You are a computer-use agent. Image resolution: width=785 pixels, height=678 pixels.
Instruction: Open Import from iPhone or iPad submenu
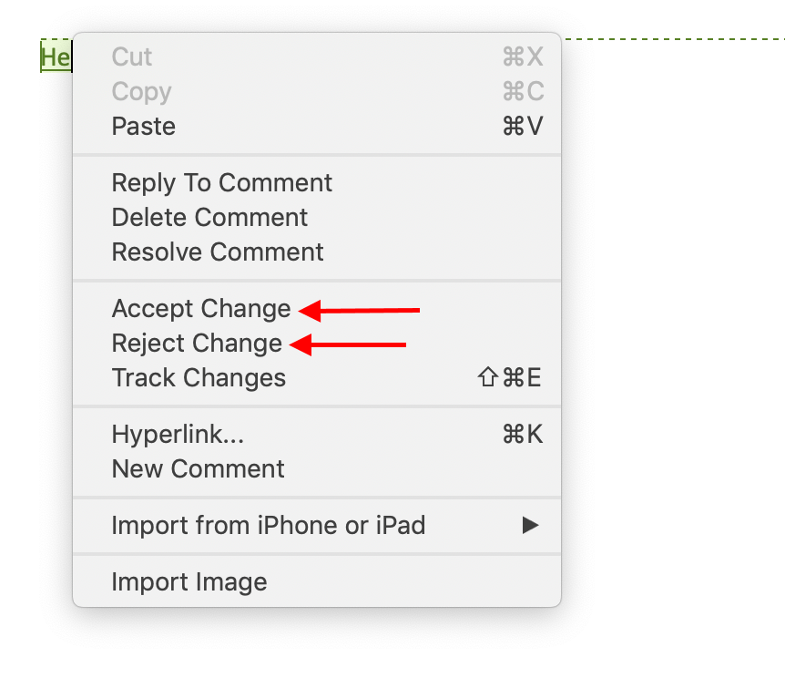(268, 525)
